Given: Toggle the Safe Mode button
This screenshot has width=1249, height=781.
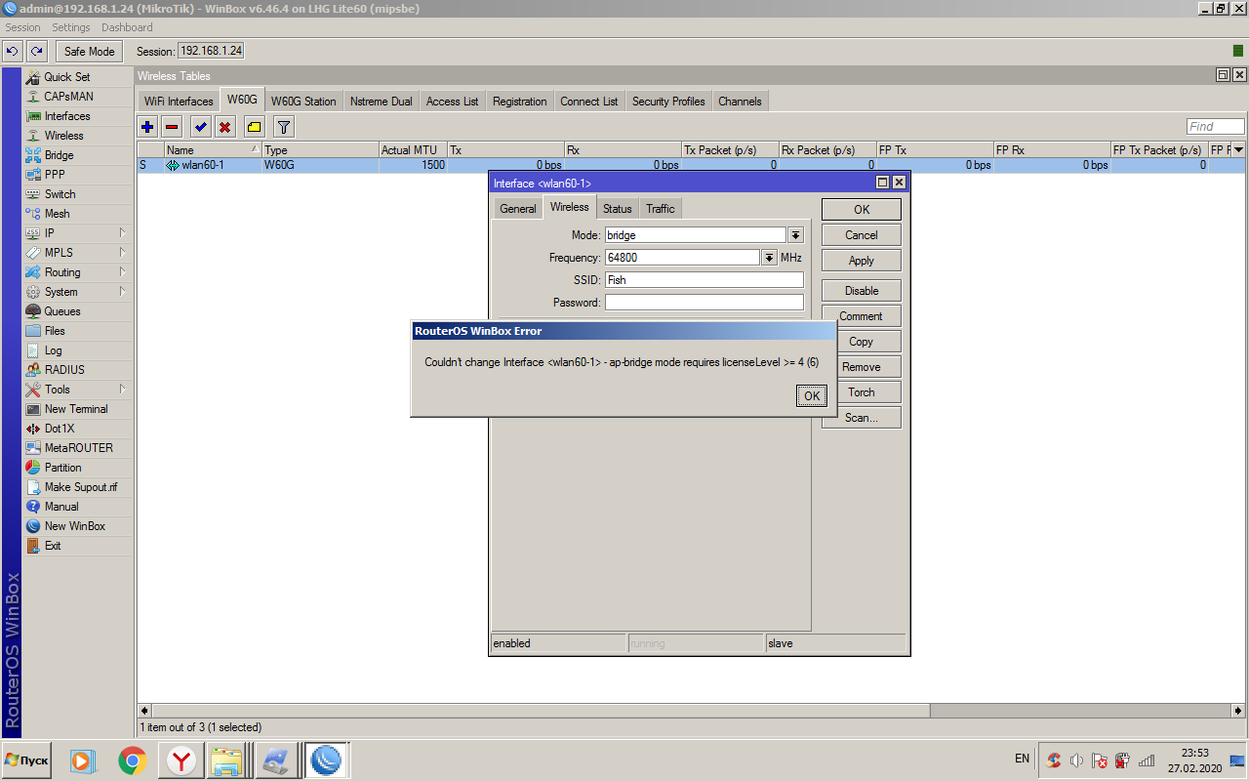Looking at the screenshot, I should [x=89, y=51].
